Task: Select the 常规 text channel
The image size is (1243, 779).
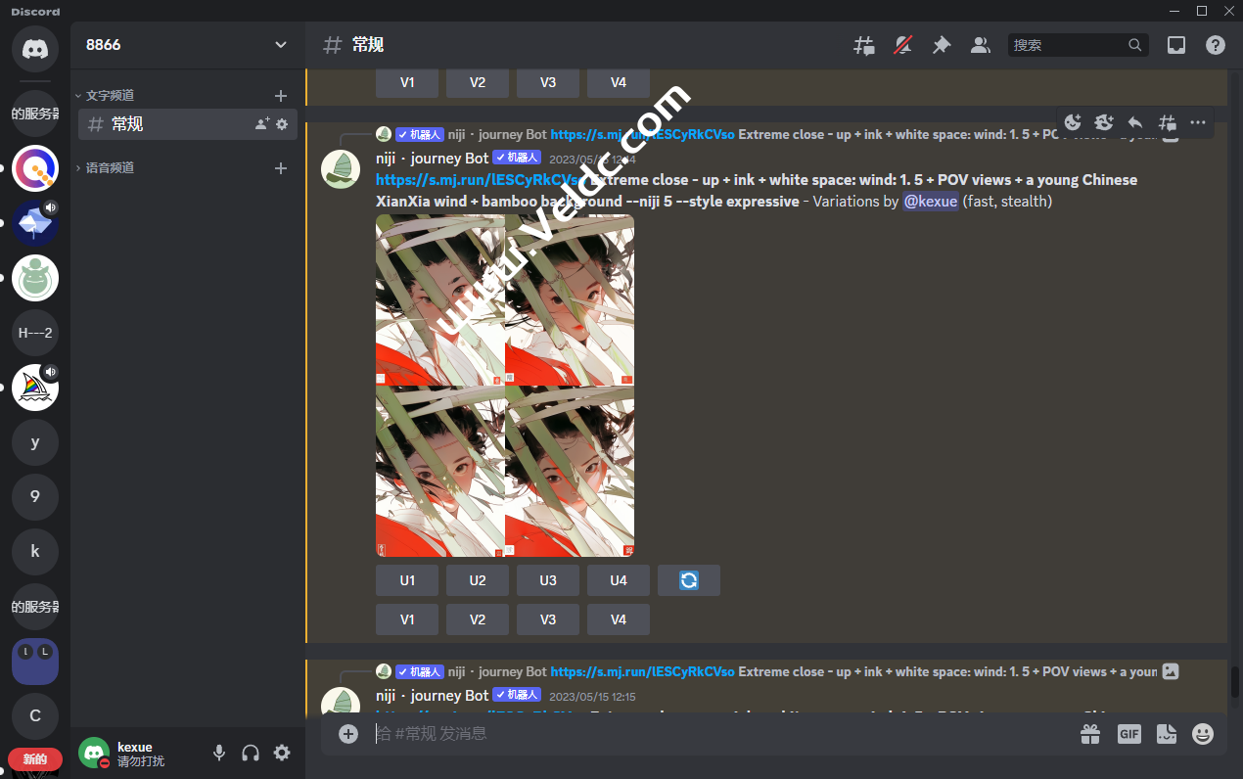Action: (157, 124)
